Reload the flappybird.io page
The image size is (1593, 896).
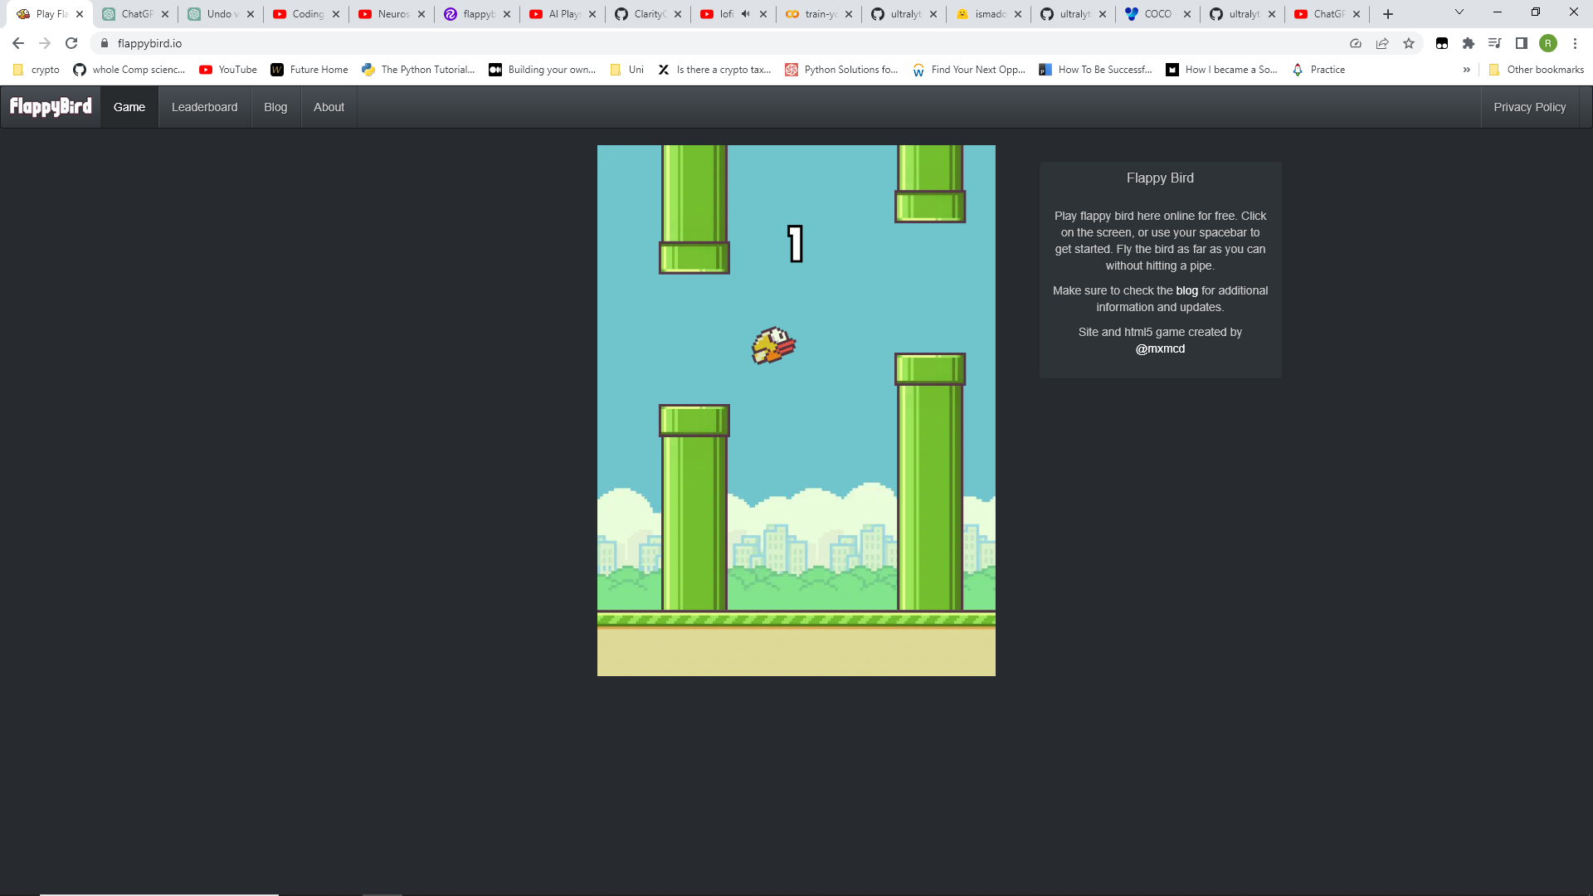pos(71,43)
